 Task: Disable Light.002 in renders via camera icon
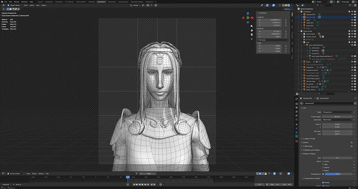click(355, 25)
